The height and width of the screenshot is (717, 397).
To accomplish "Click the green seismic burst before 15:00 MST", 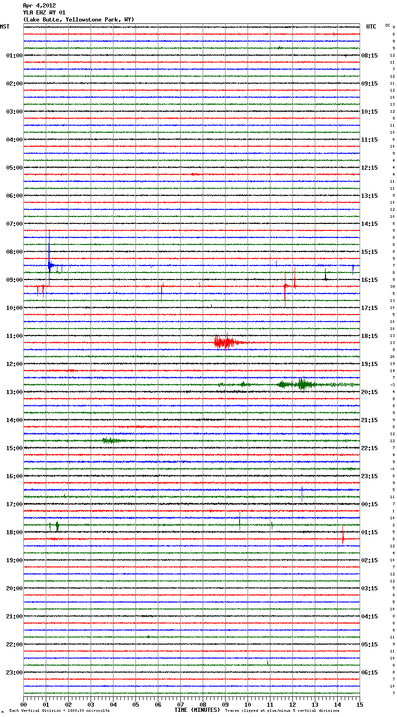I will pyautogui.click(x=110, y=440).
